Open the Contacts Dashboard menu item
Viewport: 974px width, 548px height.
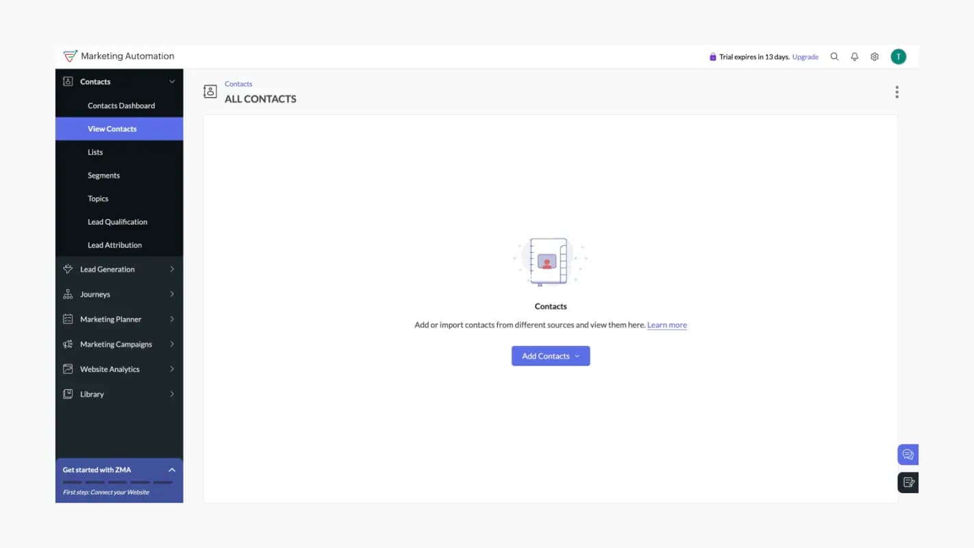point(121,105)
